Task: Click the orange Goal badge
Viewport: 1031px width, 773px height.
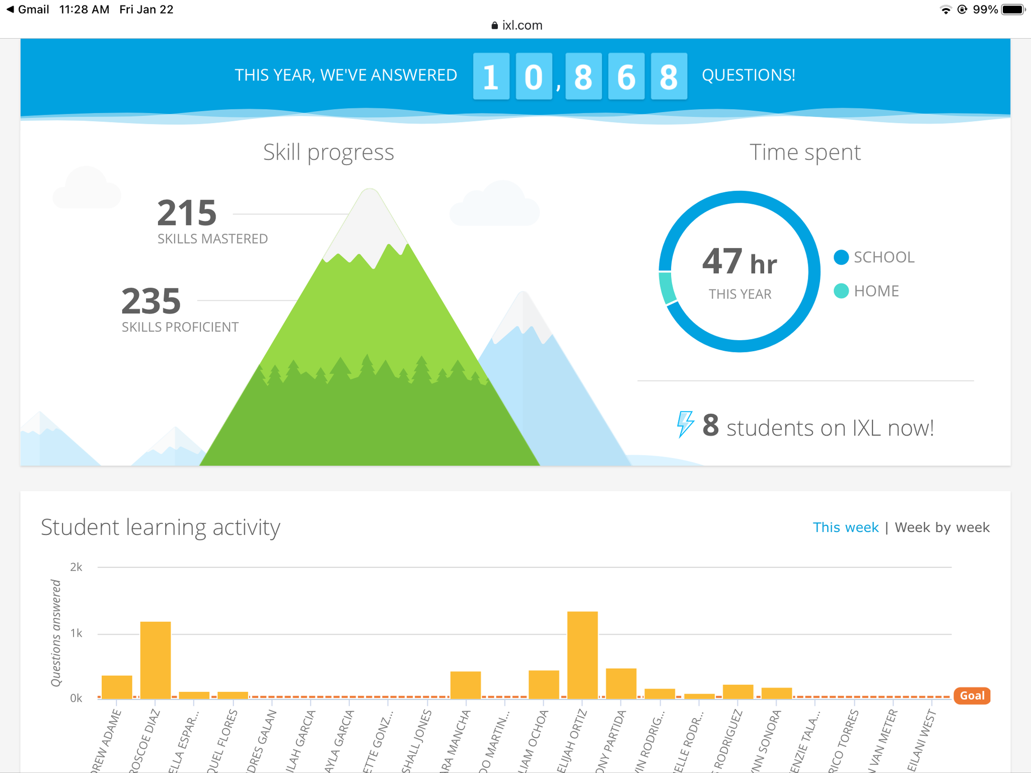Action: pos(972,695)
